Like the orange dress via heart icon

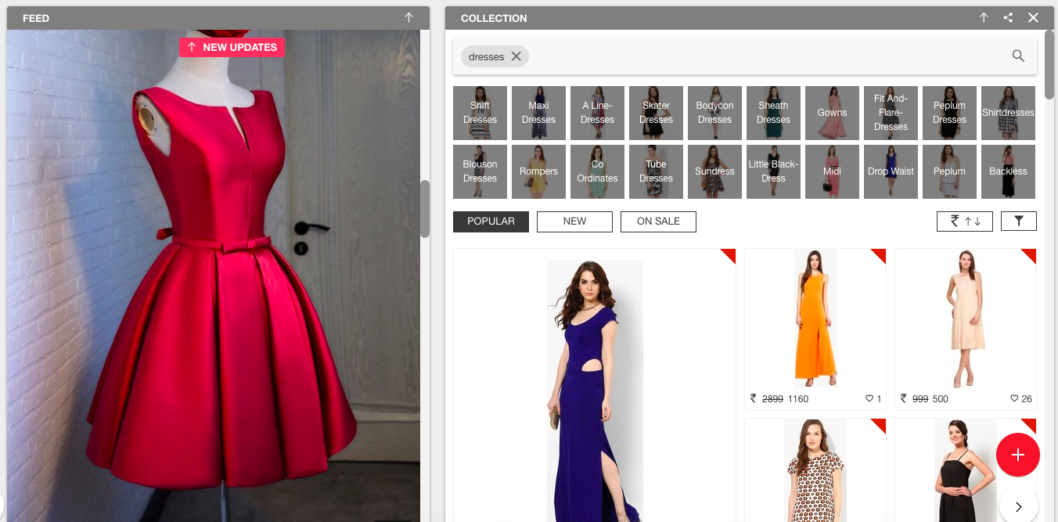[x=869, y=399]
